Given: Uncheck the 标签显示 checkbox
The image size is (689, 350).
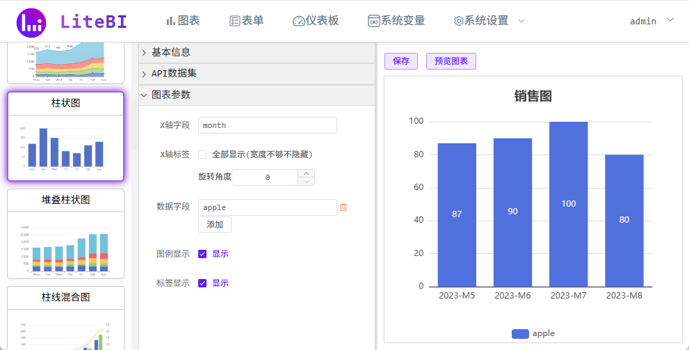Looking at the screenshot, I should pos(202,284).
